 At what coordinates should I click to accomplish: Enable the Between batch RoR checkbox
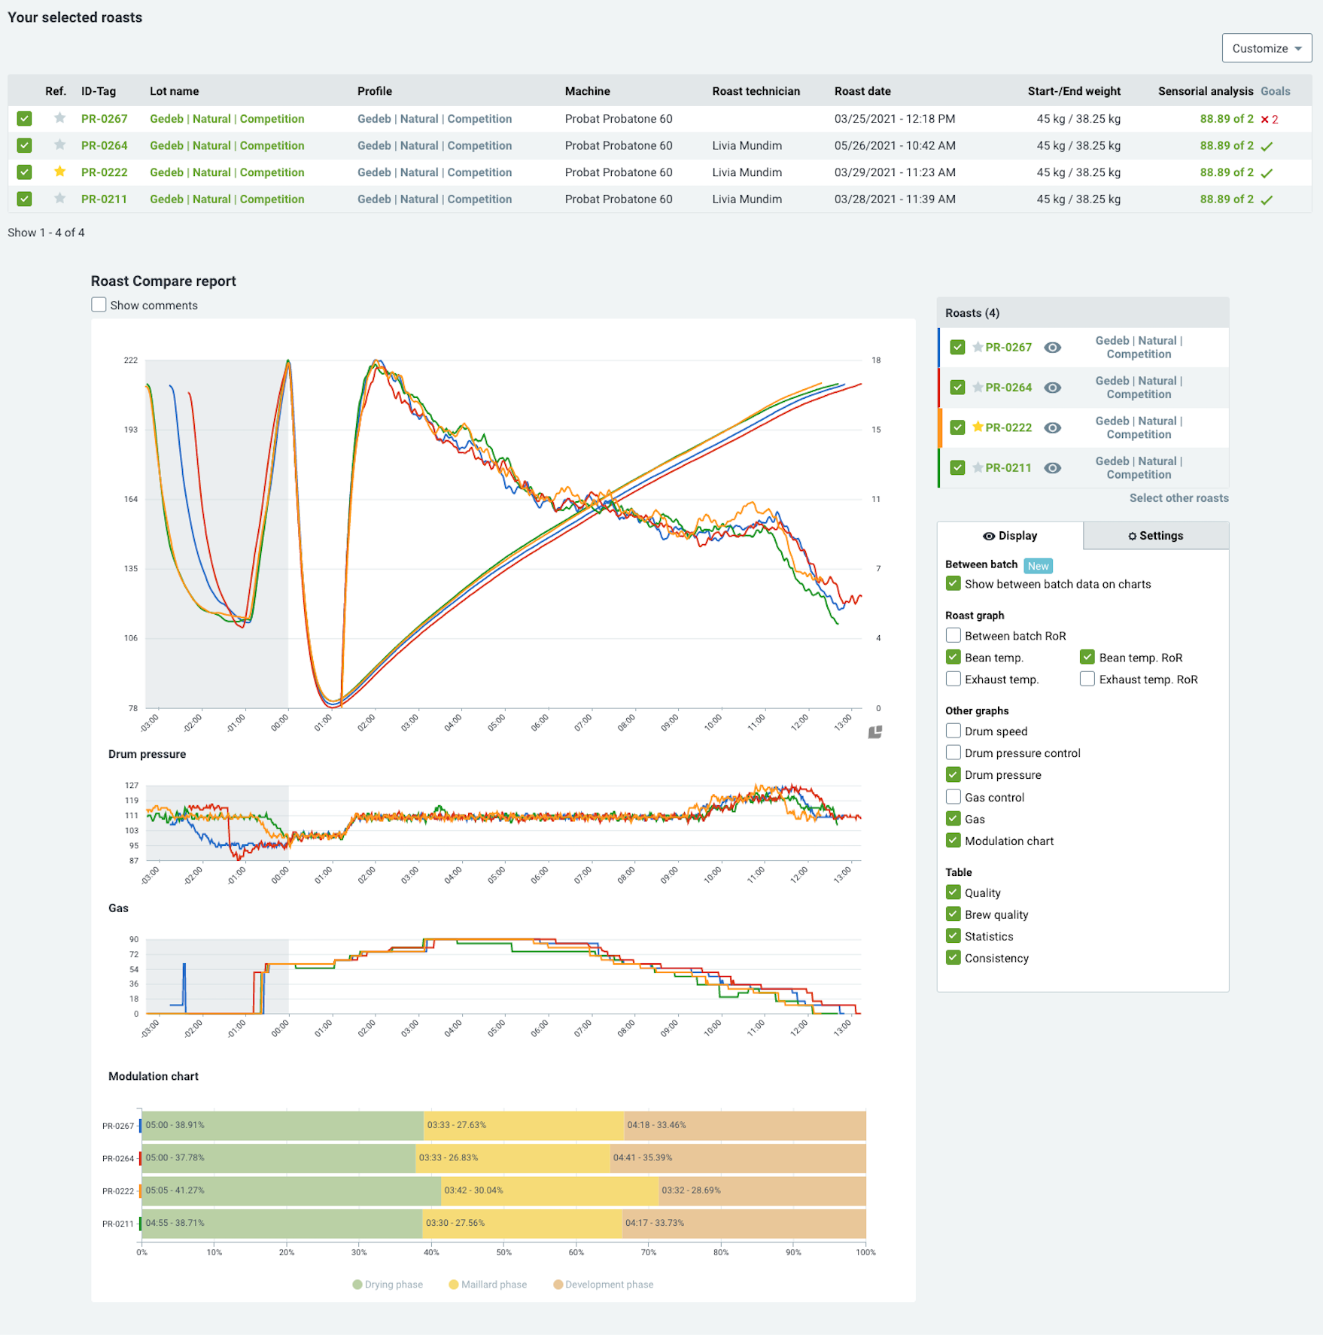pyautogui.click(x=953, y=635)
